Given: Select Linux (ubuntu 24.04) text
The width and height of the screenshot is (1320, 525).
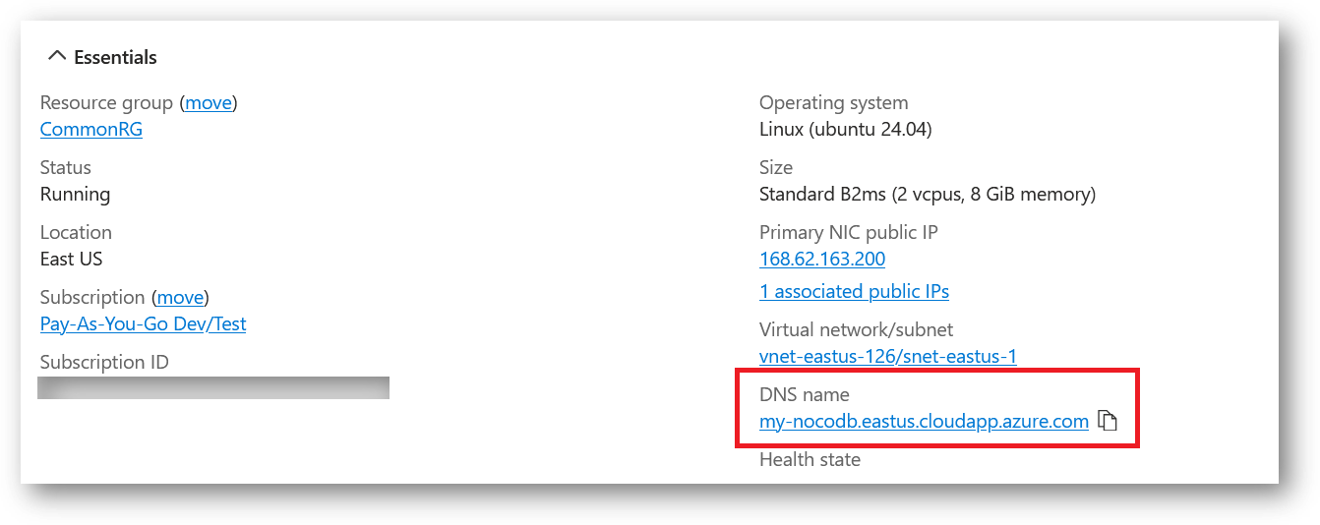Looking at the screenshot, I should [846, 129].
